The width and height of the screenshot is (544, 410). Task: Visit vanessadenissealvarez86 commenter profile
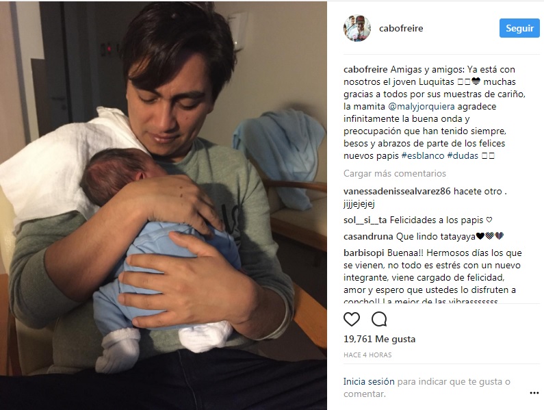[397, 191]
